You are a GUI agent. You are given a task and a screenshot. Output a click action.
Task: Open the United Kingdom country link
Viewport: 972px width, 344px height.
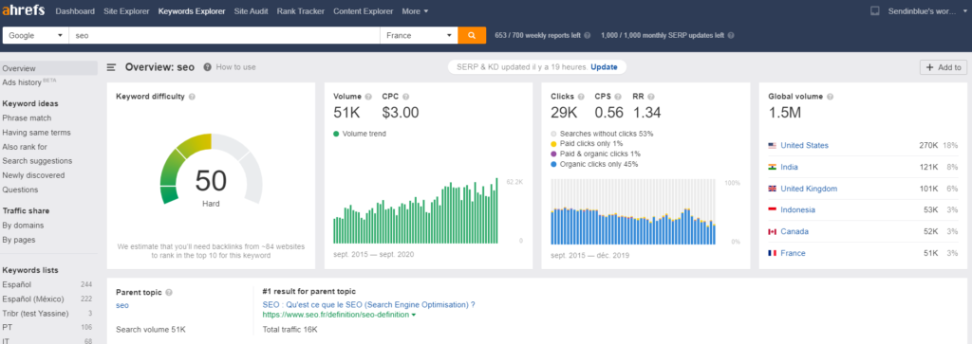tap(809, 189)
